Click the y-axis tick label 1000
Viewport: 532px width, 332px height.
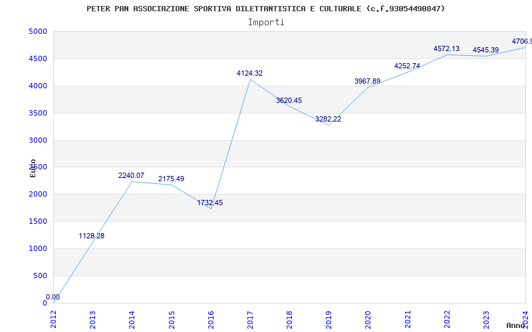(38, 248)
